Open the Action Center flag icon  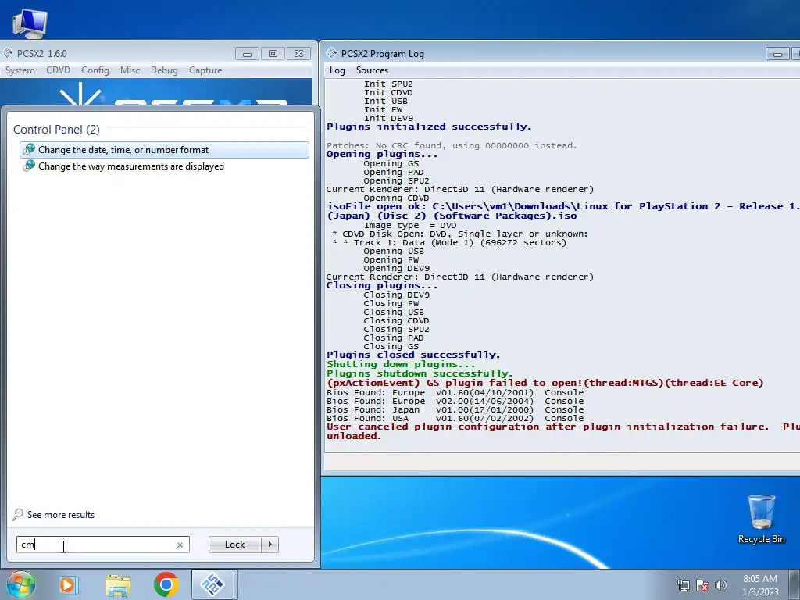(x=702, y=585)
